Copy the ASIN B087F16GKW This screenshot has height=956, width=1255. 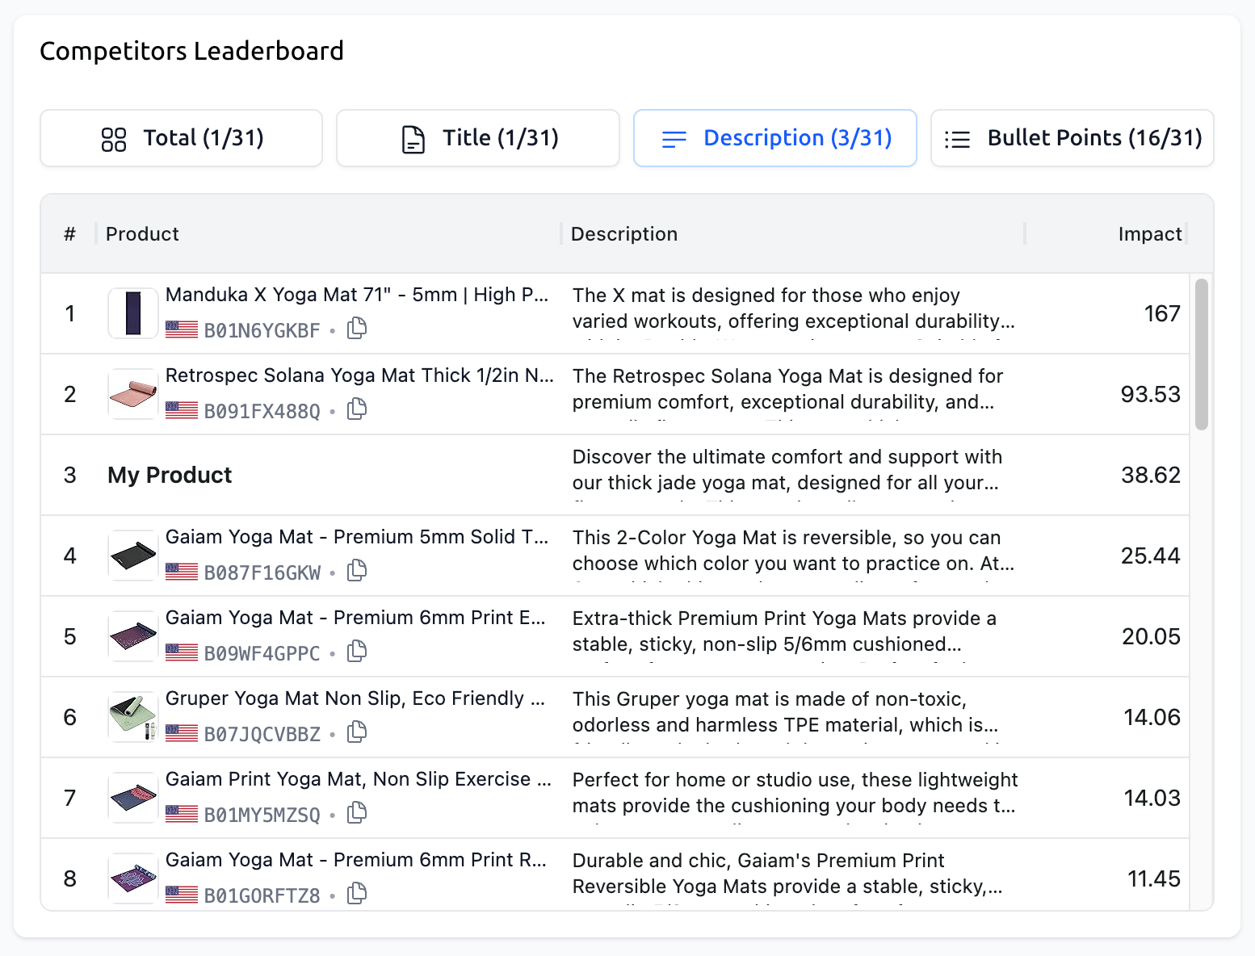coord(356,571)
